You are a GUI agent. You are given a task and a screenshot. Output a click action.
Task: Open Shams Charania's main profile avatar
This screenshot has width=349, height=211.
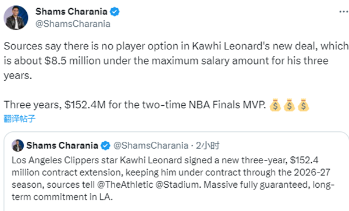[x=16, y=17]
